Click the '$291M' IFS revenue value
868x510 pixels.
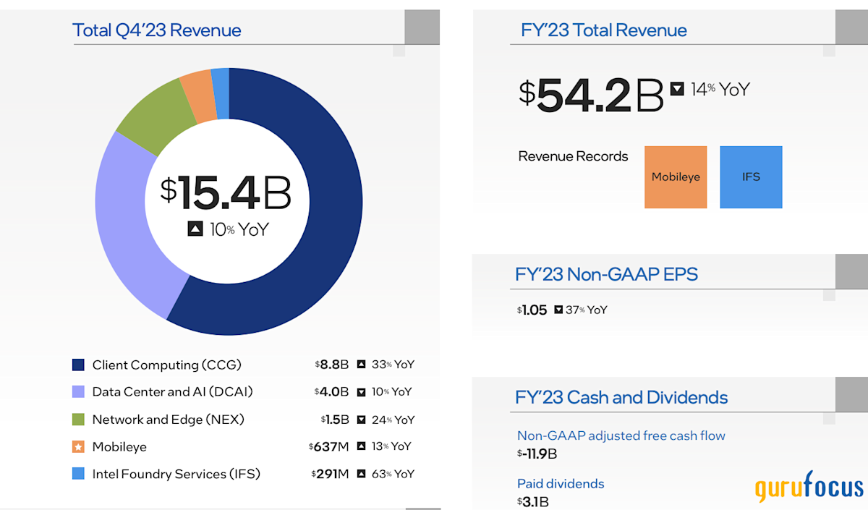[x=329, y=475]
